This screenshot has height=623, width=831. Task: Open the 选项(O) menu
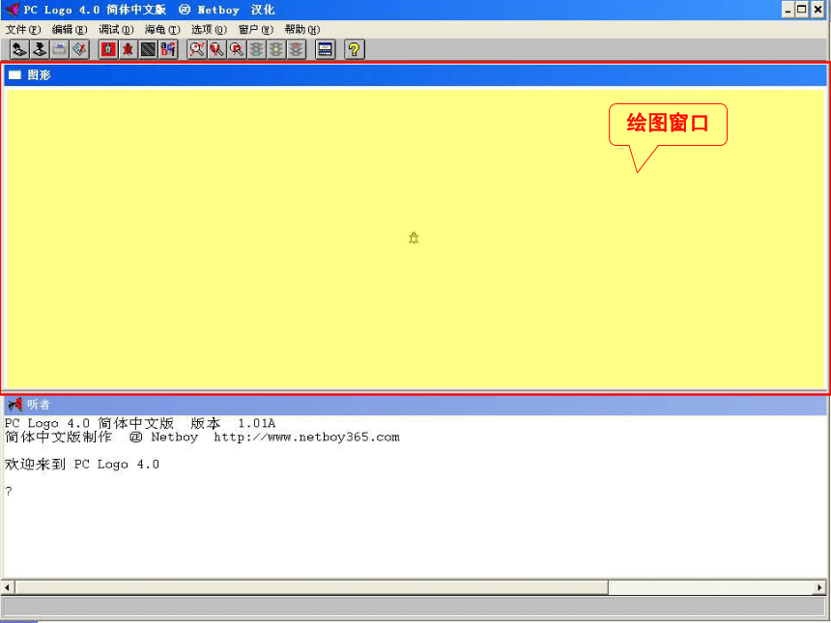210,29
